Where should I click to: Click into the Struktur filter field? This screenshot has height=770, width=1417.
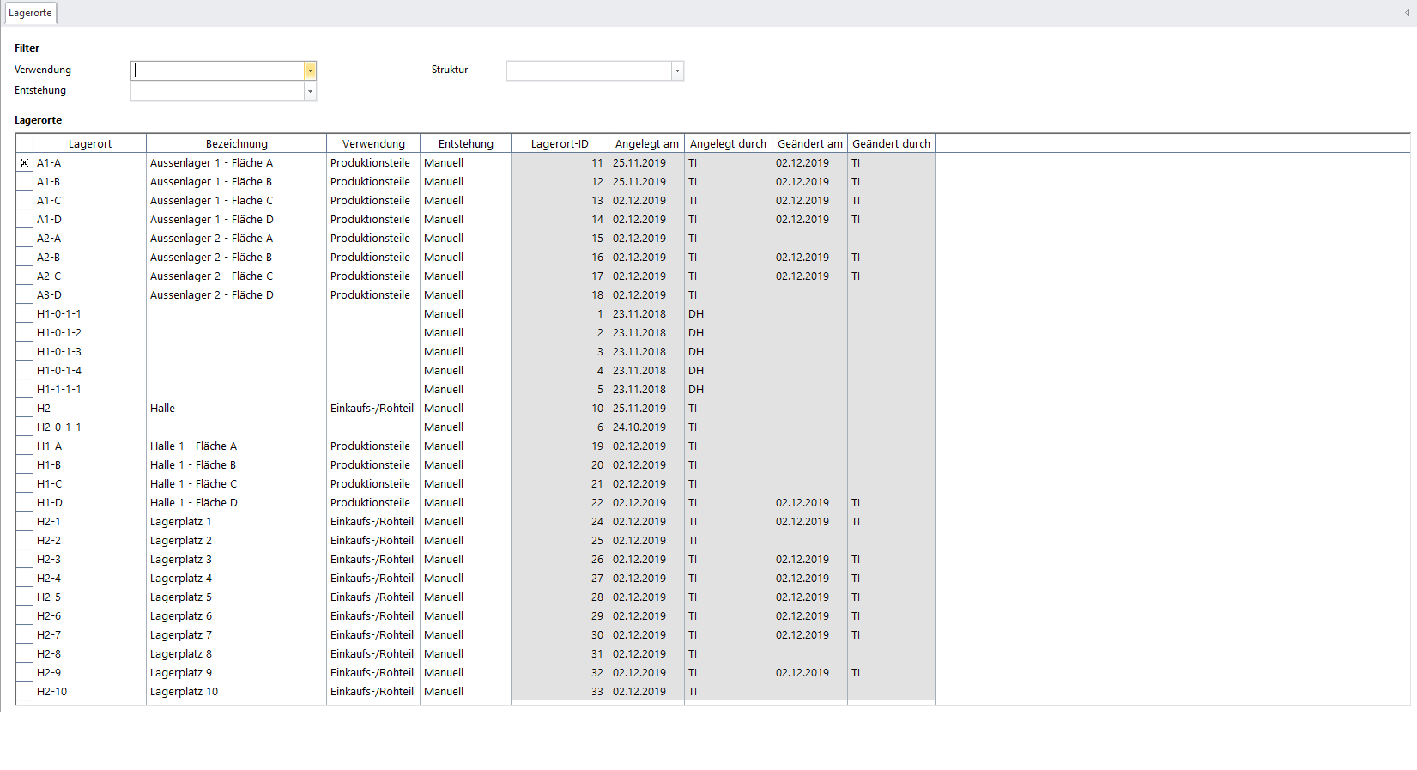[589, 70]
